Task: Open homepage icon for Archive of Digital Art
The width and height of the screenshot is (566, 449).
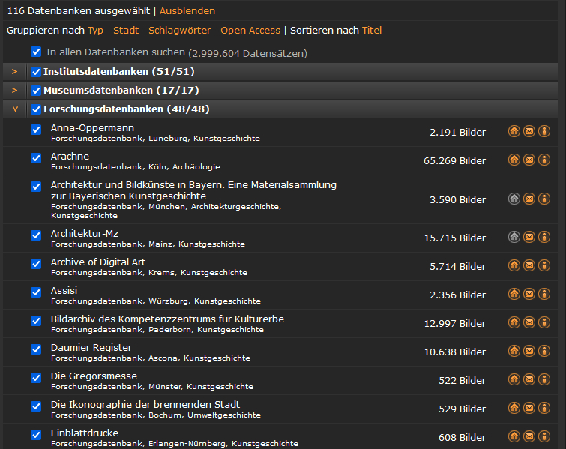Action: click(514, 265)
